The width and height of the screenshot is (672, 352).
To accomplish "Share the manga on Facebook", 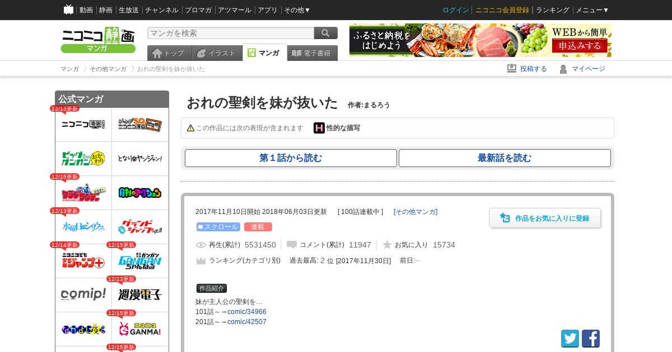I will [x=591, y=339].
